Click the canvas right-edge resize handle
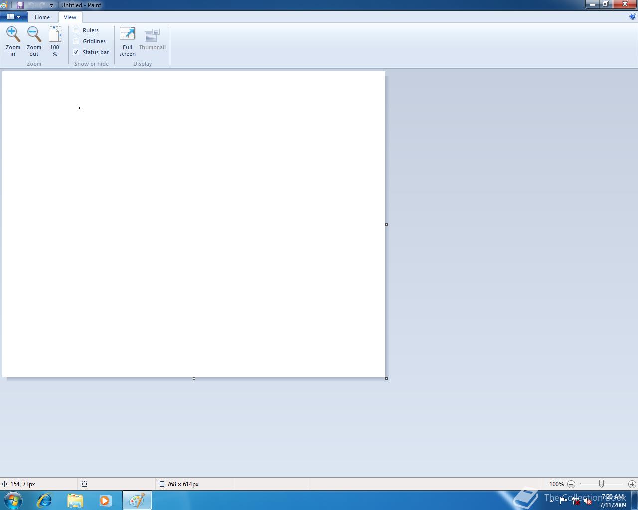This screenshot has width=638, height=510. click(x=386, y=224)
